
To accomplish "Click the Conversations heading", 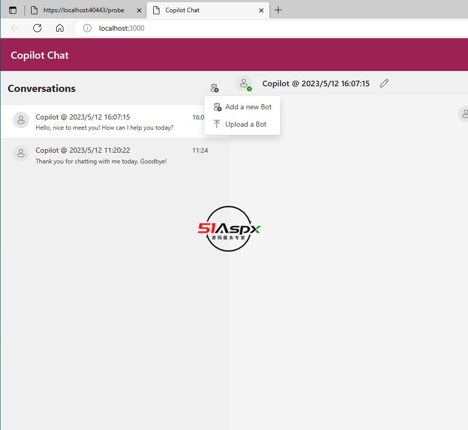I will pyautogui.click(x=42, y=88).
